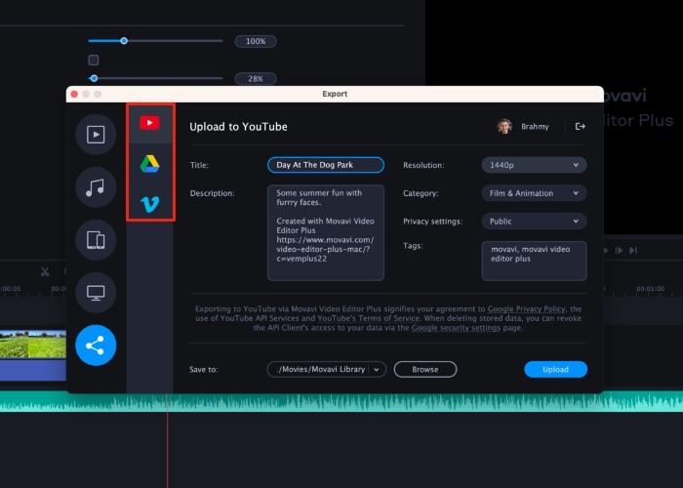The height and width of the screenshot is (488, 683).
Task: Open the Privacy settings Public dropdown
Action: click(x=534, y=221)
